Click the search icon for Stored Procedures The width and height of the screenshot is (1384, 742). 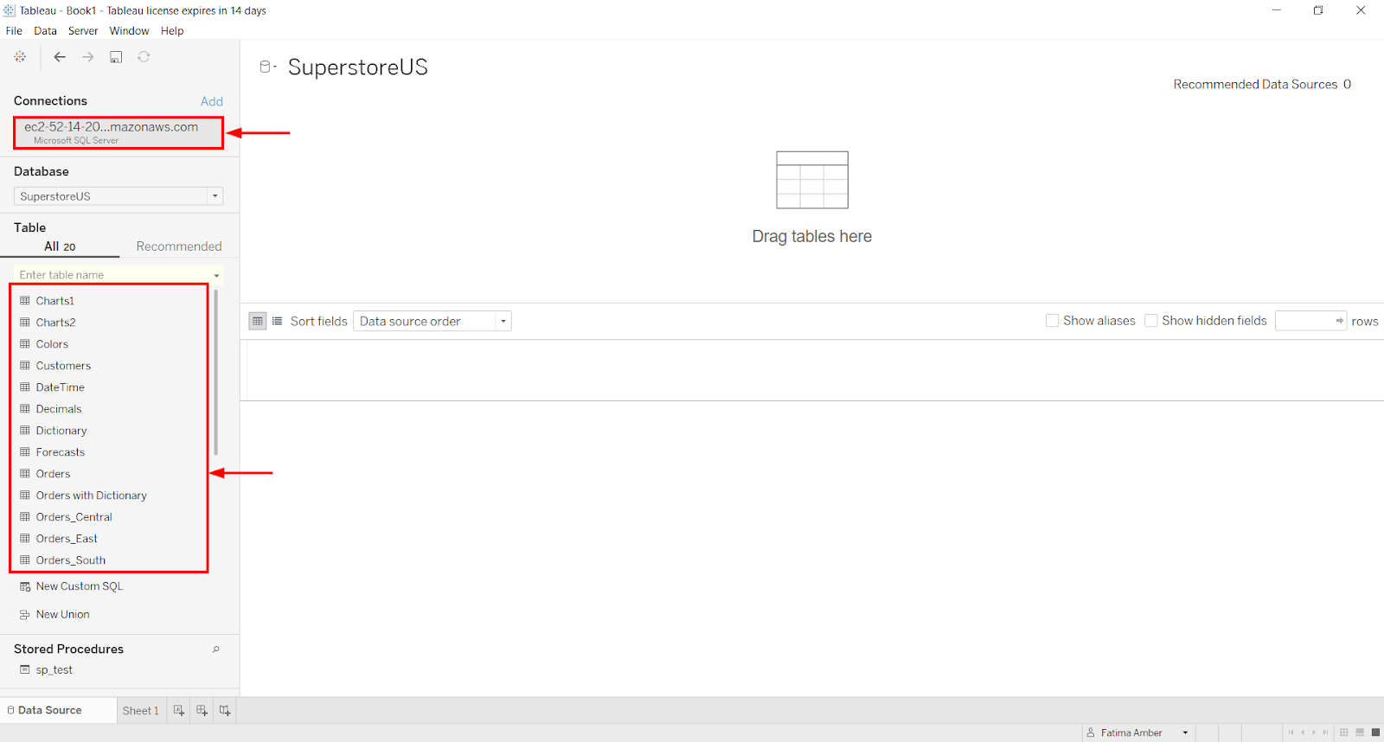(216, 649)
